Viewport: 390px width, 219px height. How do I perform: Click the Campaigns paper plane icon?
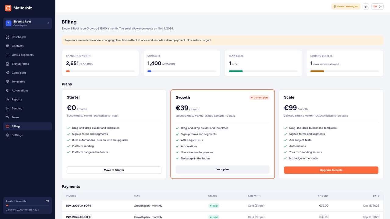pos(8,73)
